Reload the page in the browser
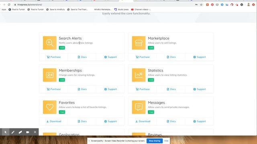The width and height of the screenshot is (257, 144). click(x=9, y=4)
